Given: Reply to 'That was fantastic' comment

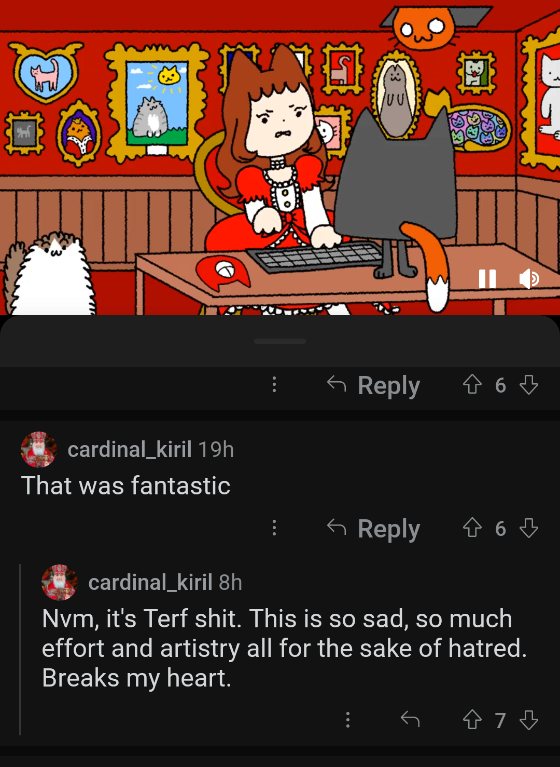Looking at the screenshot, I should pos(373,529).
